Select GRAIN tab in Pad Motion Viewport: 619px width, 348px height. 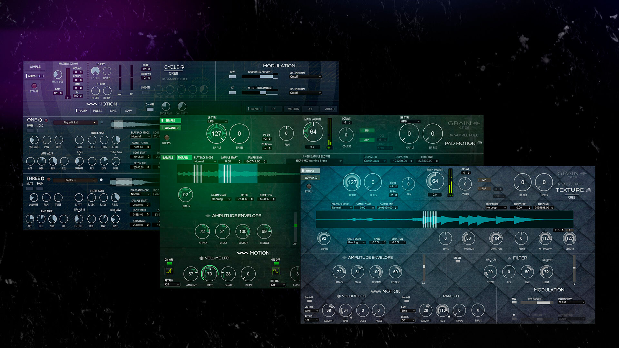[184, 158]
